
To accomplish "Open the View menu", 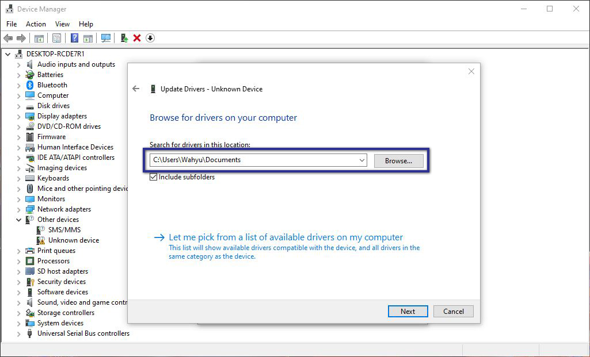I will (62, 24).
